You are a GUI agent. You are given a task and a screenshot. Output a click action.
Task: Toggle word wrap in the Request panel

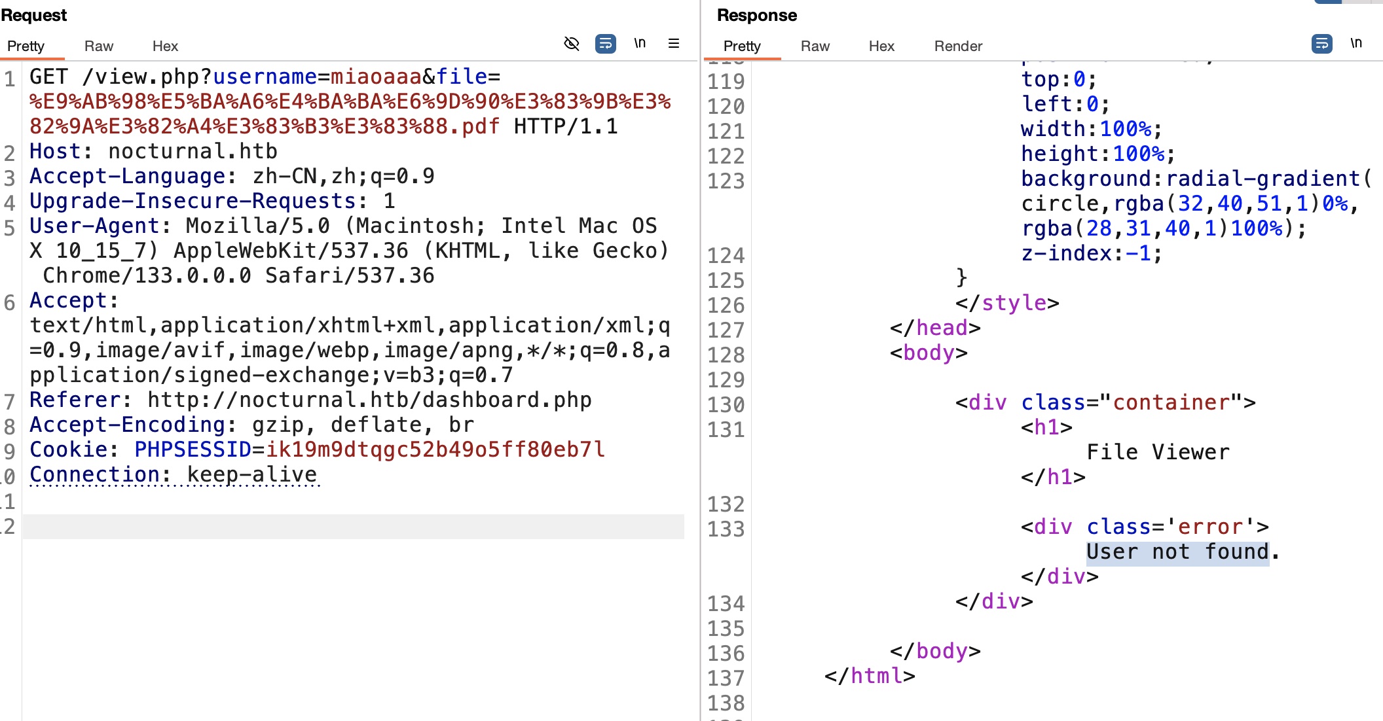pyautogui.click(x=605, y=44)
